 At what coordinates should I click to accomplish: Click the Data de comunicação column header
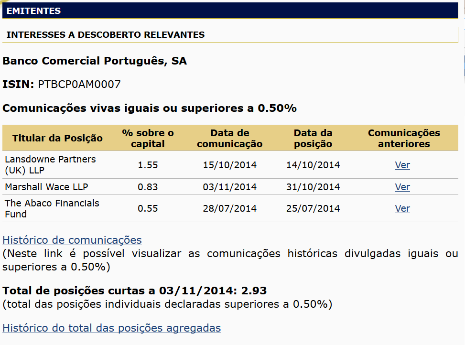(230, 138)
